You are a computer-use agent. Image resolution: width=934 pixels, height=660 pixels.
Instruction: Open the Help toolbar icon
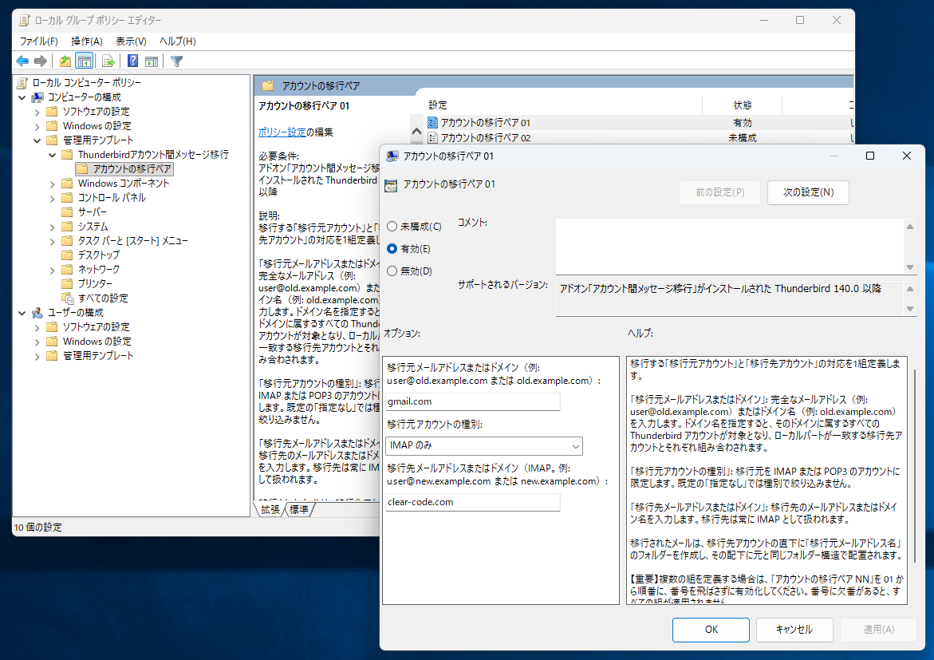[133, 61]
